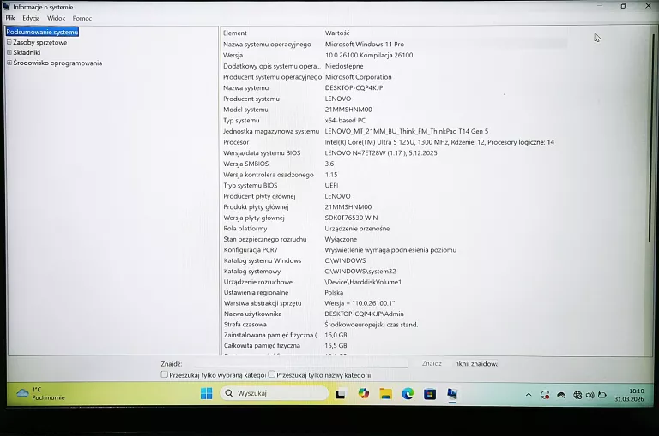Viewport: 659px width, 436px height.
Task: Click the battery tray icon
Action: (602, 395)
